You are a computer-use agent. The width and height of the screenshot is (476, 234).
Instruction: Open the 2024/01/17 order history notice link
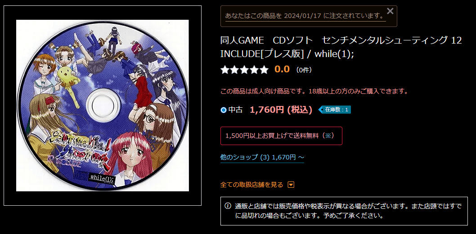click(x=305, y=16)
